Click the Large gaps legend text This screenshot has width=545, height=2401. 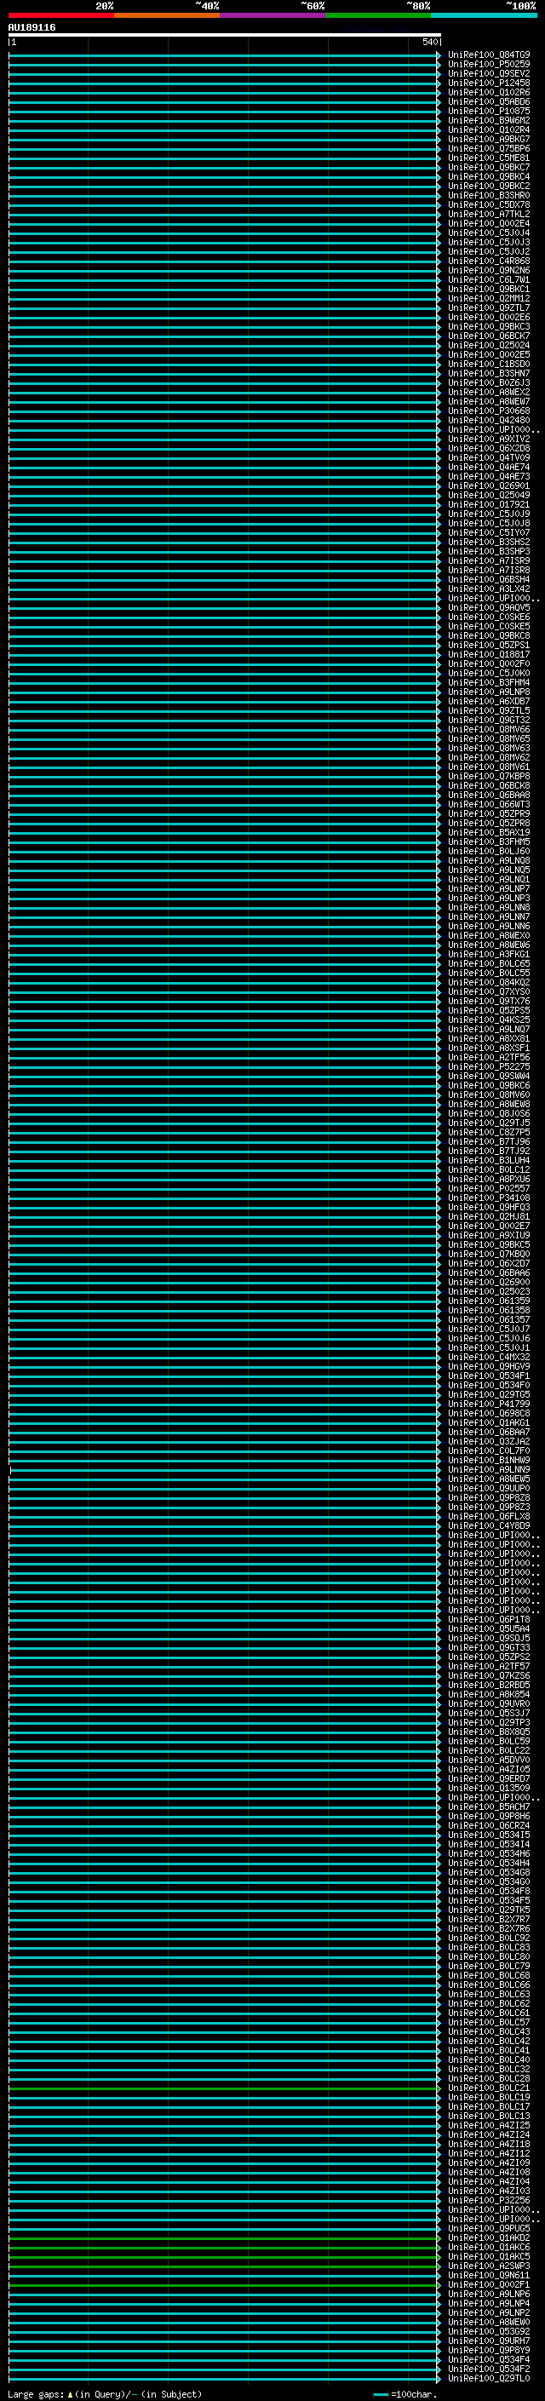coord(105,2393)
